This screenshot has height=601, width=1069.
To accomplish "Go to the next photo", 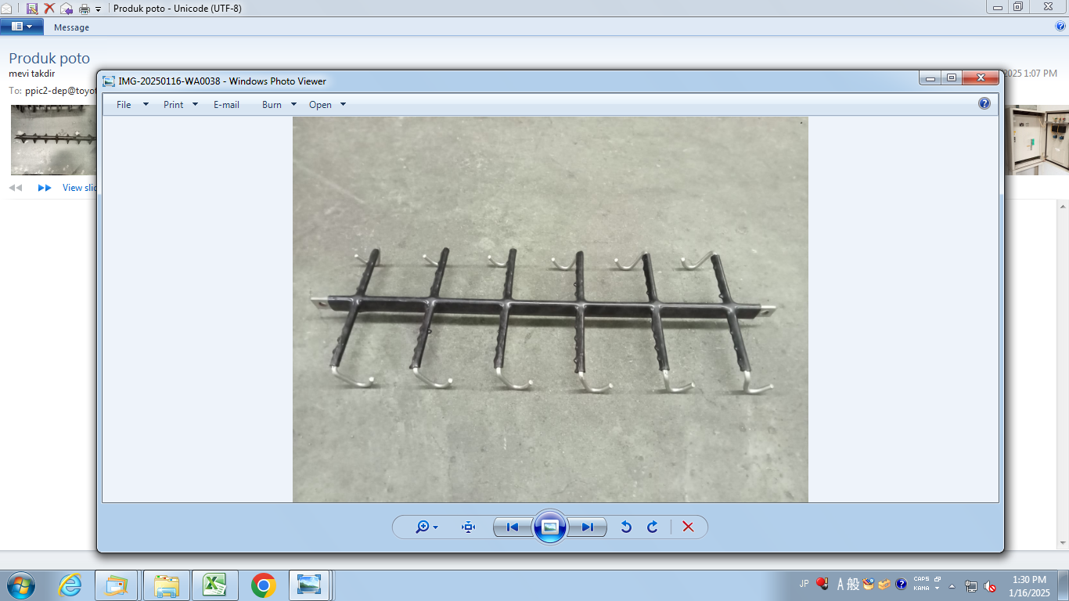I will [x=588, y=527].
